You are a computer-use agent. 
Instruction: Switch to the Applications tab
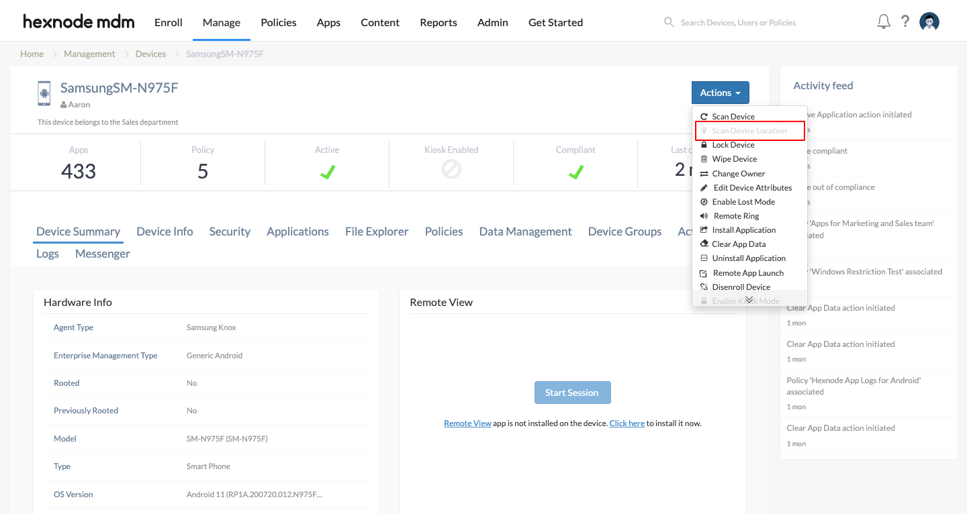(297, 232)
